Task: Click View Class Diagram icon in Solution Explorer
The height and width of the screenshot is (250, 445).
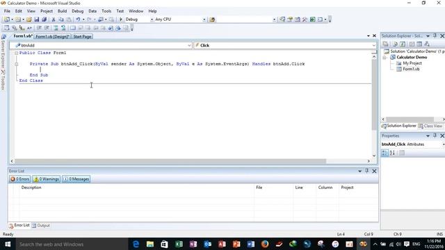Action: tap(427, 44)
